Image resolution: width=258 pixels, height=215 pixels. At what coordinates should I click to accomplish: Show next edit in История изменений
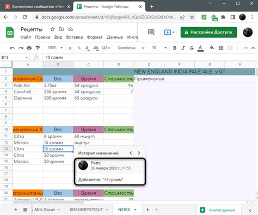139,153
